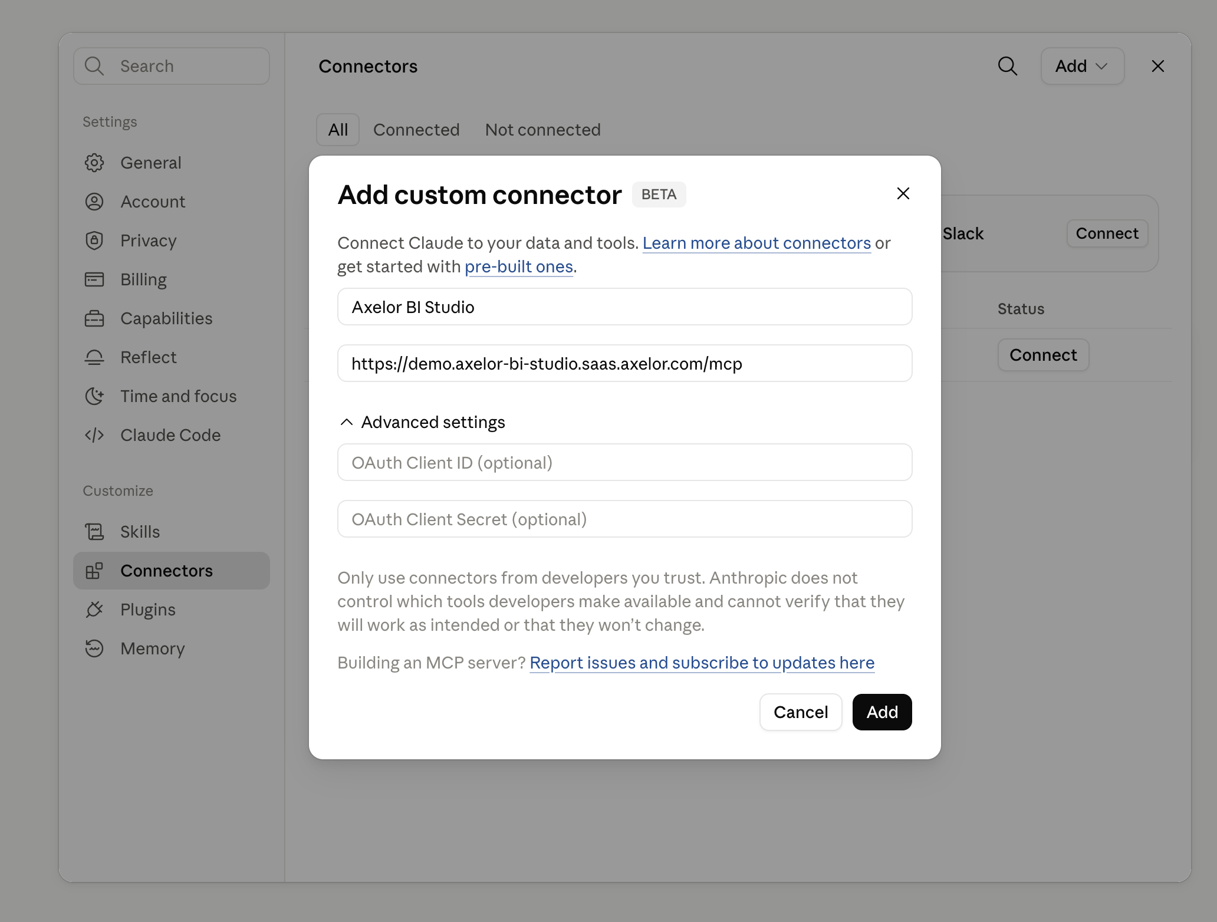Click the search magnifier in Connectors header
The height and width of the screenshot is (922, 1217).
(x=1008, y=66)
